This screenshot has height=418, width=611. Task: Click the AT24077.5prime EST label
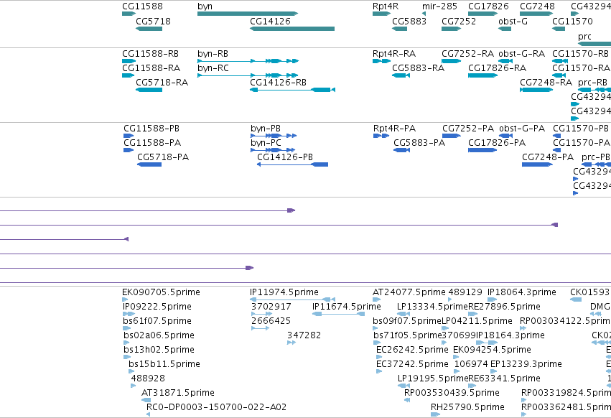tap(409, 292)
